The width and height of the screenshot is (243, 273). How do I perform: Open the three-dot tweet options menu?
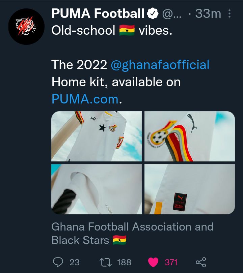point(230,14)
